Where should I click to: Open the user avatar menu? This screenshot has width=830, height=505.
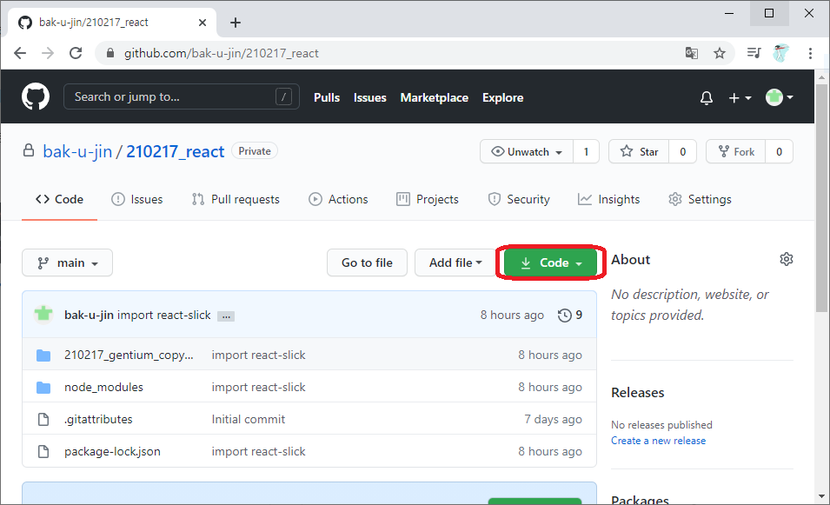[780, 97]
